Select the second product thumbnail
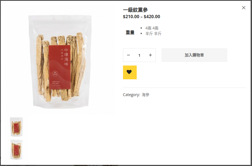The image size is (252, 166). (16, 149)
